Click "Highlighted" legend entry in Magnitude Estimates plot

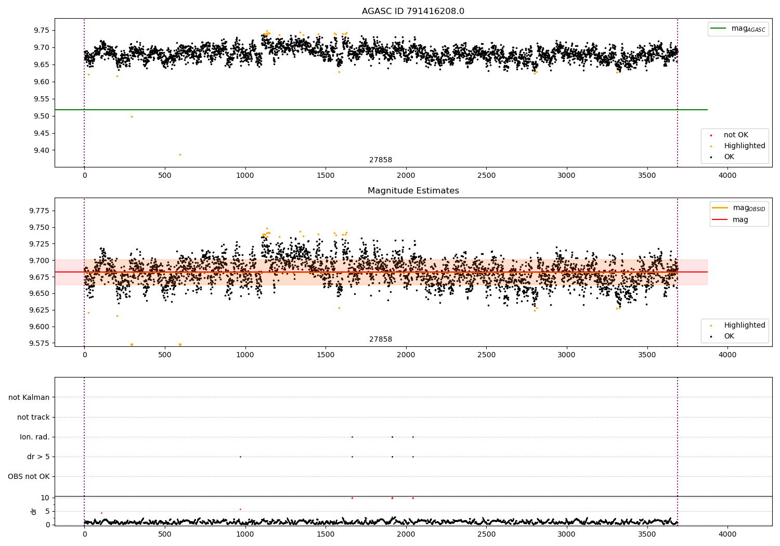[744, 326]
